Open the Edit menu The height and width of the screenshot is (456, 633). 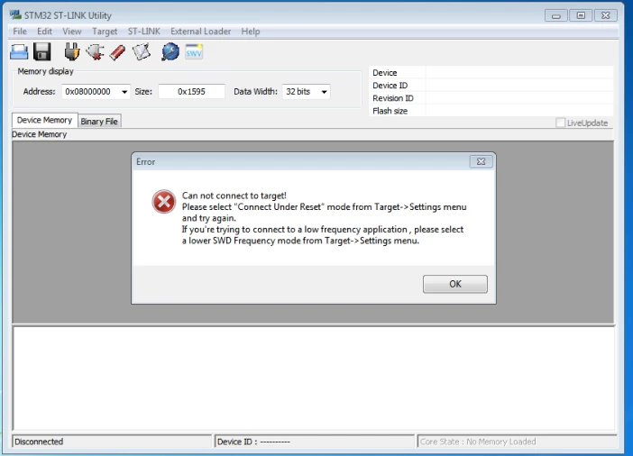44,31
